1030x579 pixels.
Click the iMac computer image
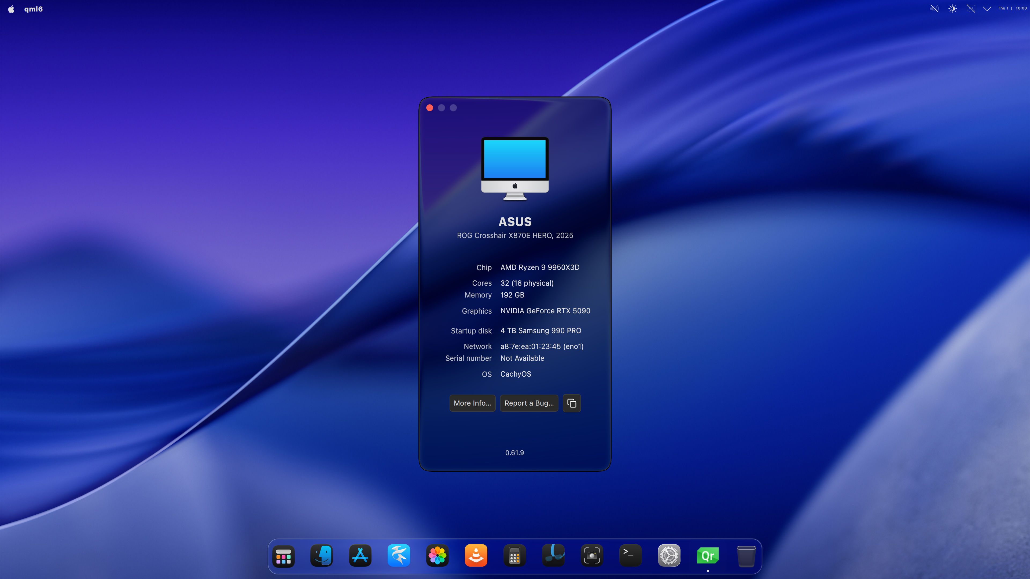pyautogui.click(x=515, y=169)
